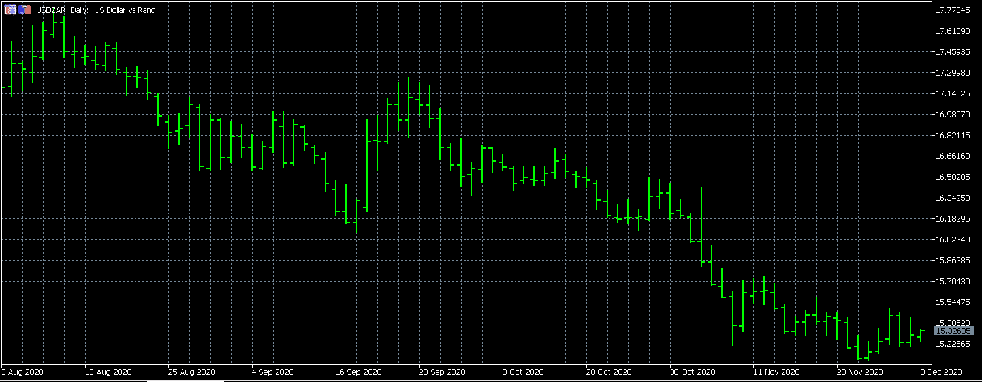Click the current price tag 15.32685
This screenshot has height=382, width=982.
[954, 331]
